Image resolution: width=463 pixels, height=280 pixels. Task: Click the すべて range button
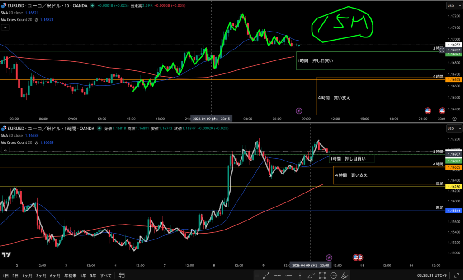pos(105,275)
